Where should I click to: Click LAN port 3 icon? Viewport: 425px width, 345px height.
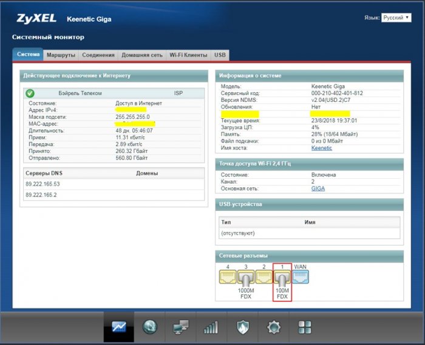coord(246,277)
